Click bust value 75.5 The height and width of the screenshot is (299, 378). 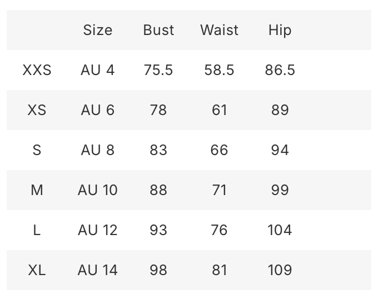158,70
